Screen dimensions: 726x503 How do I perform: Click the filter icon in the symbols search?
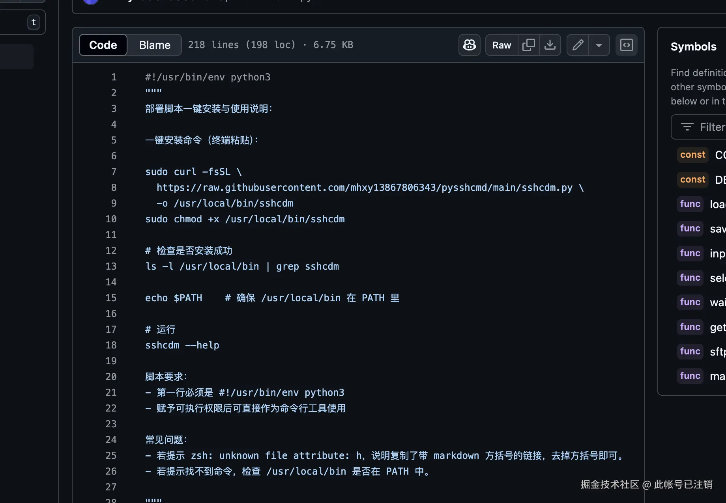[x=687, y=127]
